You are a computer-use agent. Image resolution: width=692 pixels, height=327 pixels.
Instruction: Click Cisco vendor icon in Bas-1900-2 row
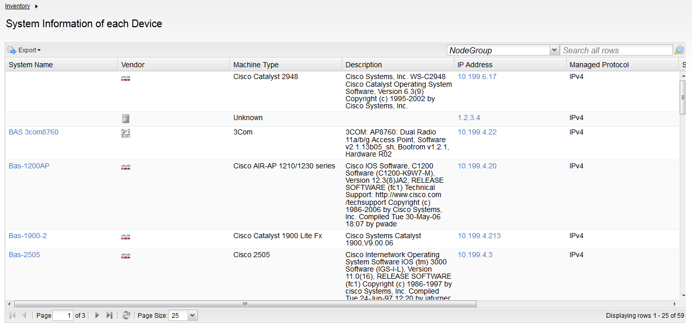(x=126, y=237)
